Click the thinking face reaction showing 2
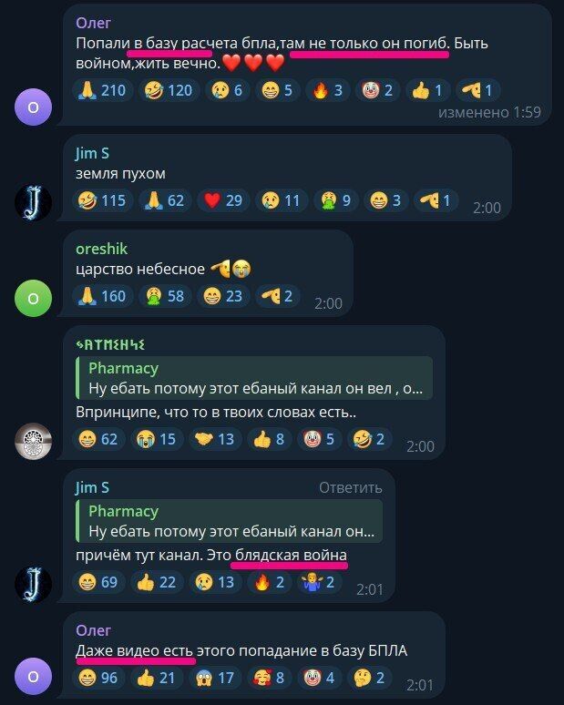 (369, 678)
